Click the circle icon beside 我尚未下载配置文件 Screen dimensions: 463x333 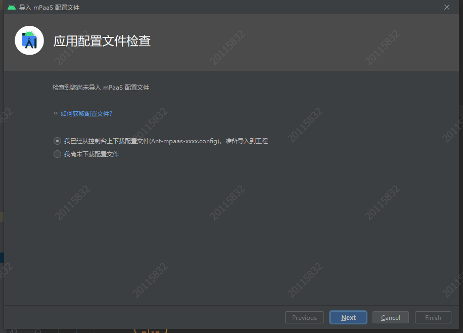tap(57, 154)
